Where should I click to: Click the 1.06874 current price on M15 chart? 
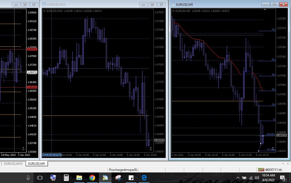point(159,140)
